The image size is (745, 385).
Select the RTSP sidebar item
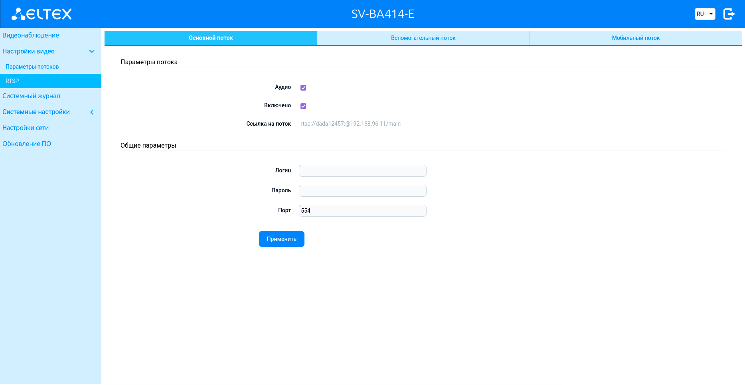pyautogui.click(x=51, y=81)
